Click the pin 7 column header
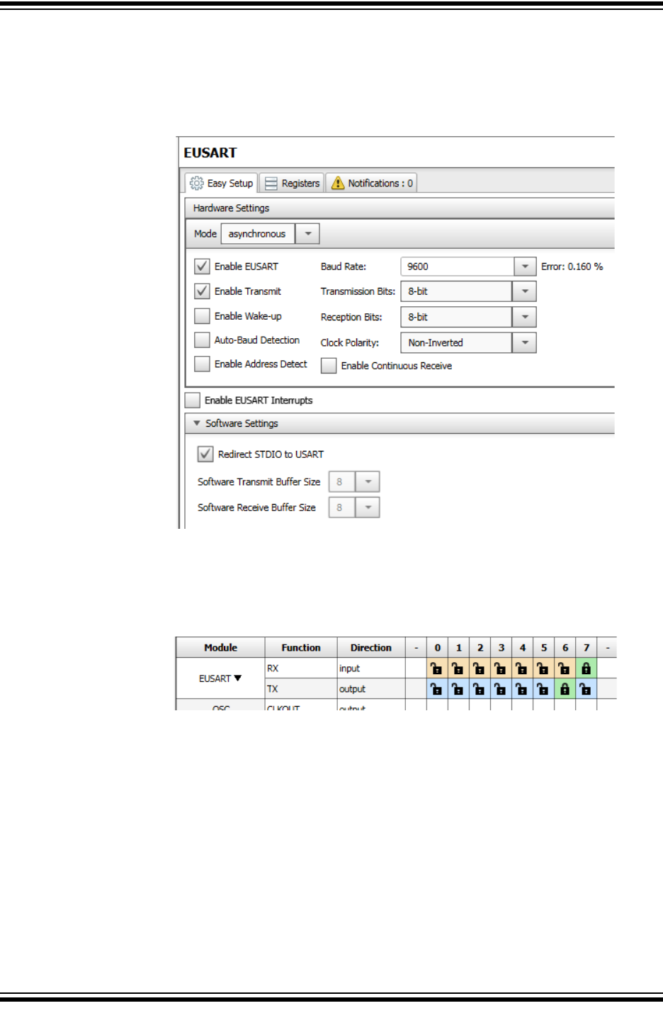 click(586, 647)
